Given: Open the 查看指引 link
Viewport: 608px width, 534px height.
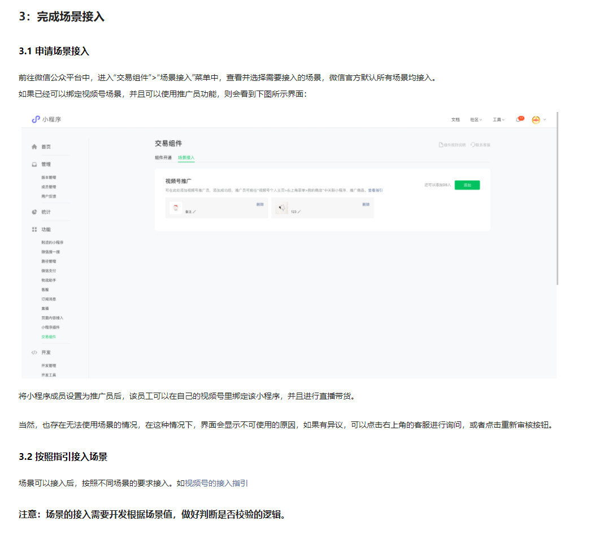Looking at the screenshot, I should 375,190.
